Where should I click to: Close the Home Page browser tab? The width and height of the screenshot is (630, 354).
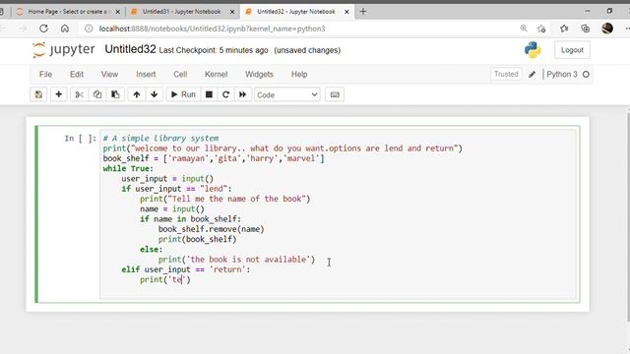click(118, 12)
